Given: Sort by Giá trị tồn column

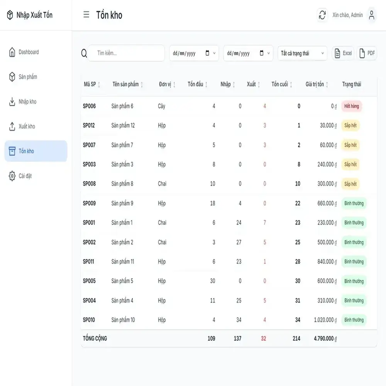Looking at the screenshot, I should point(327,85).
